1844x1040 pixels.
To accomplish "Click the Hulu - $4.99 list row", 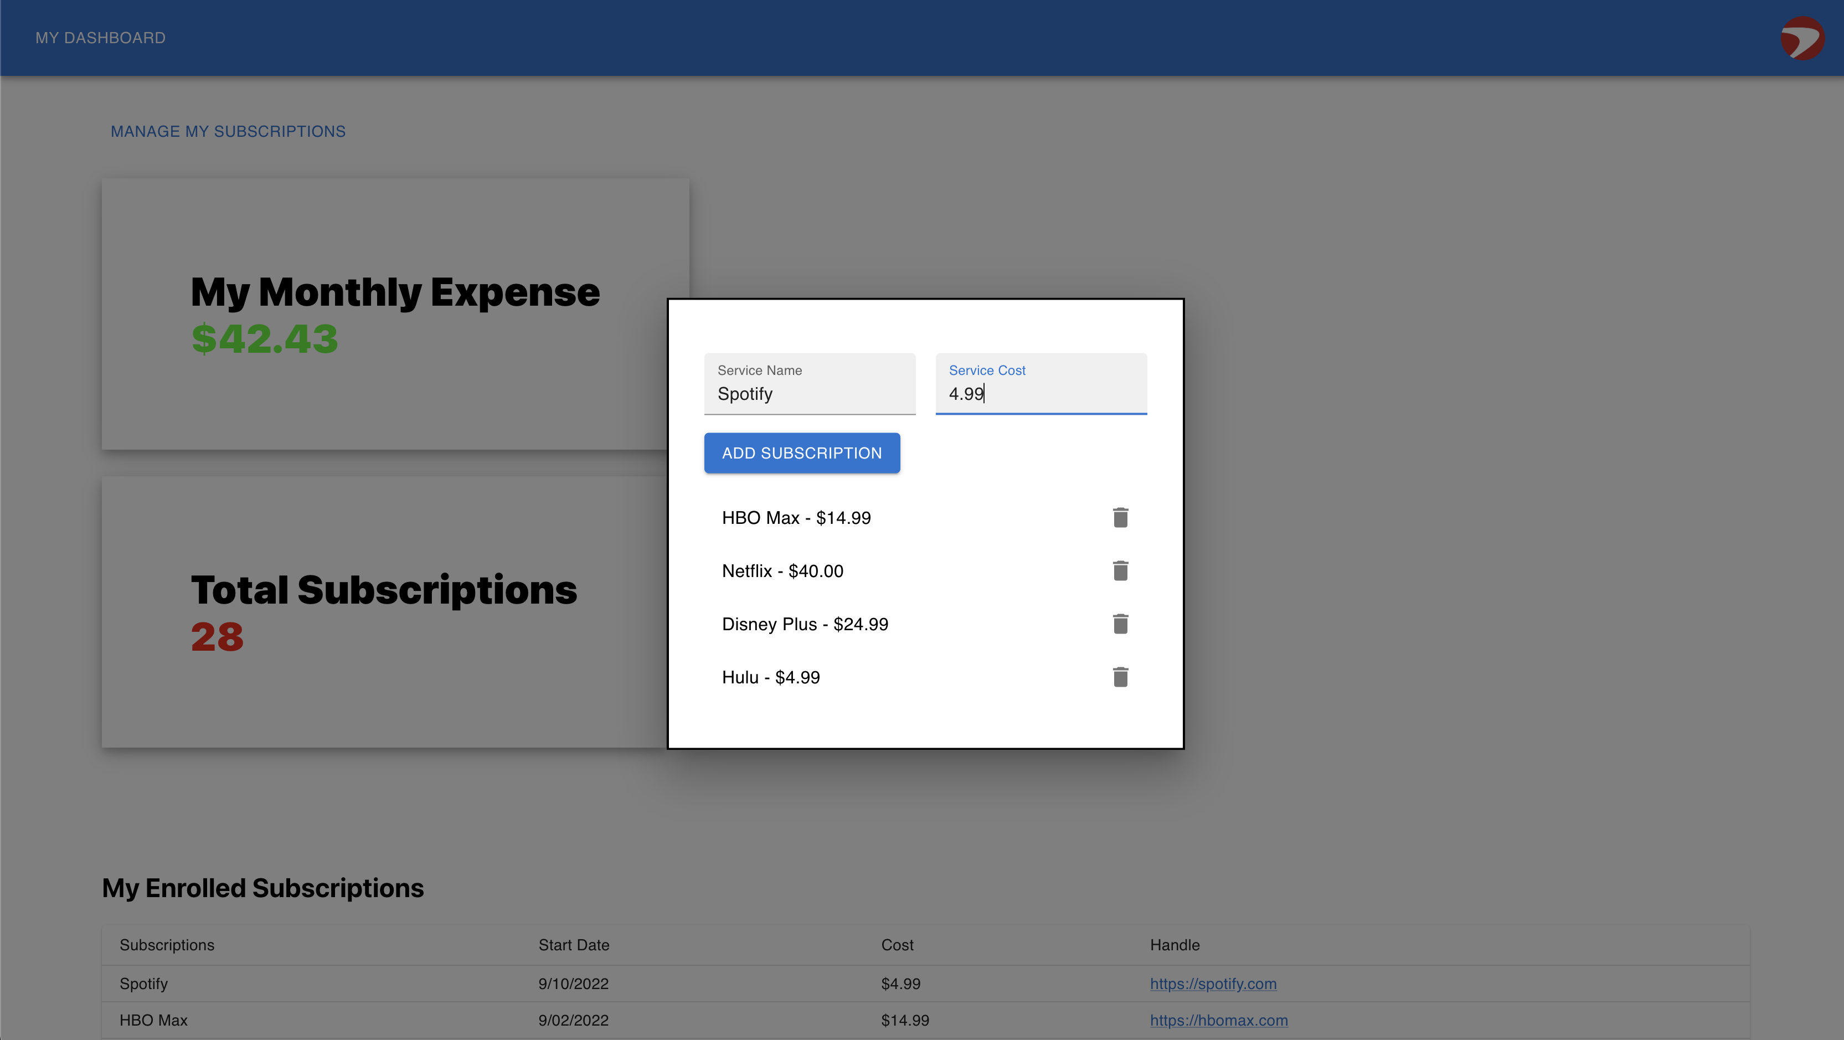I will (770, 676).
